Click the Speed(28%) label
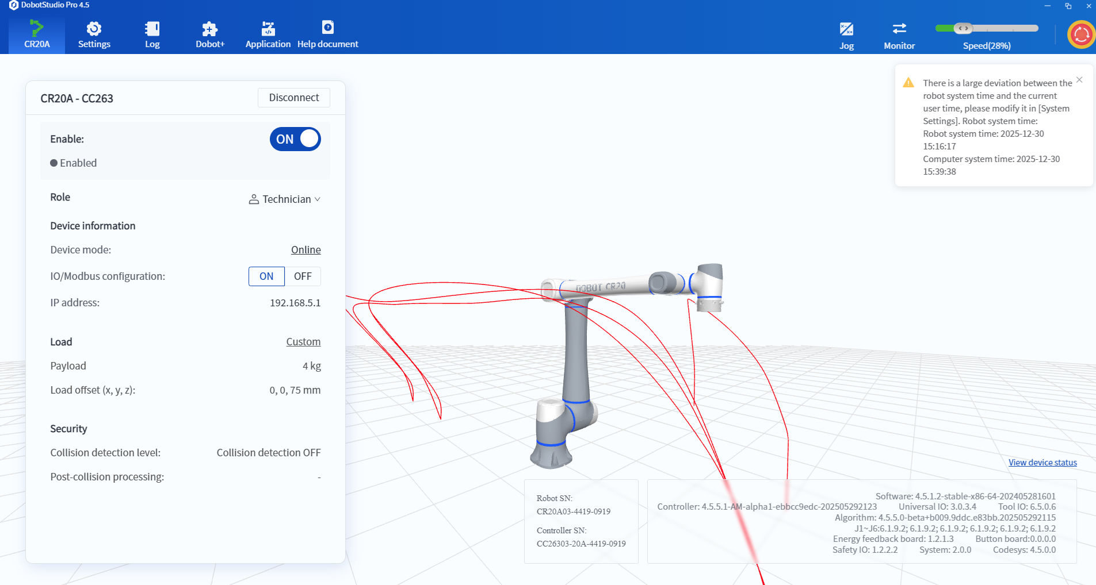 click(987, 46)
